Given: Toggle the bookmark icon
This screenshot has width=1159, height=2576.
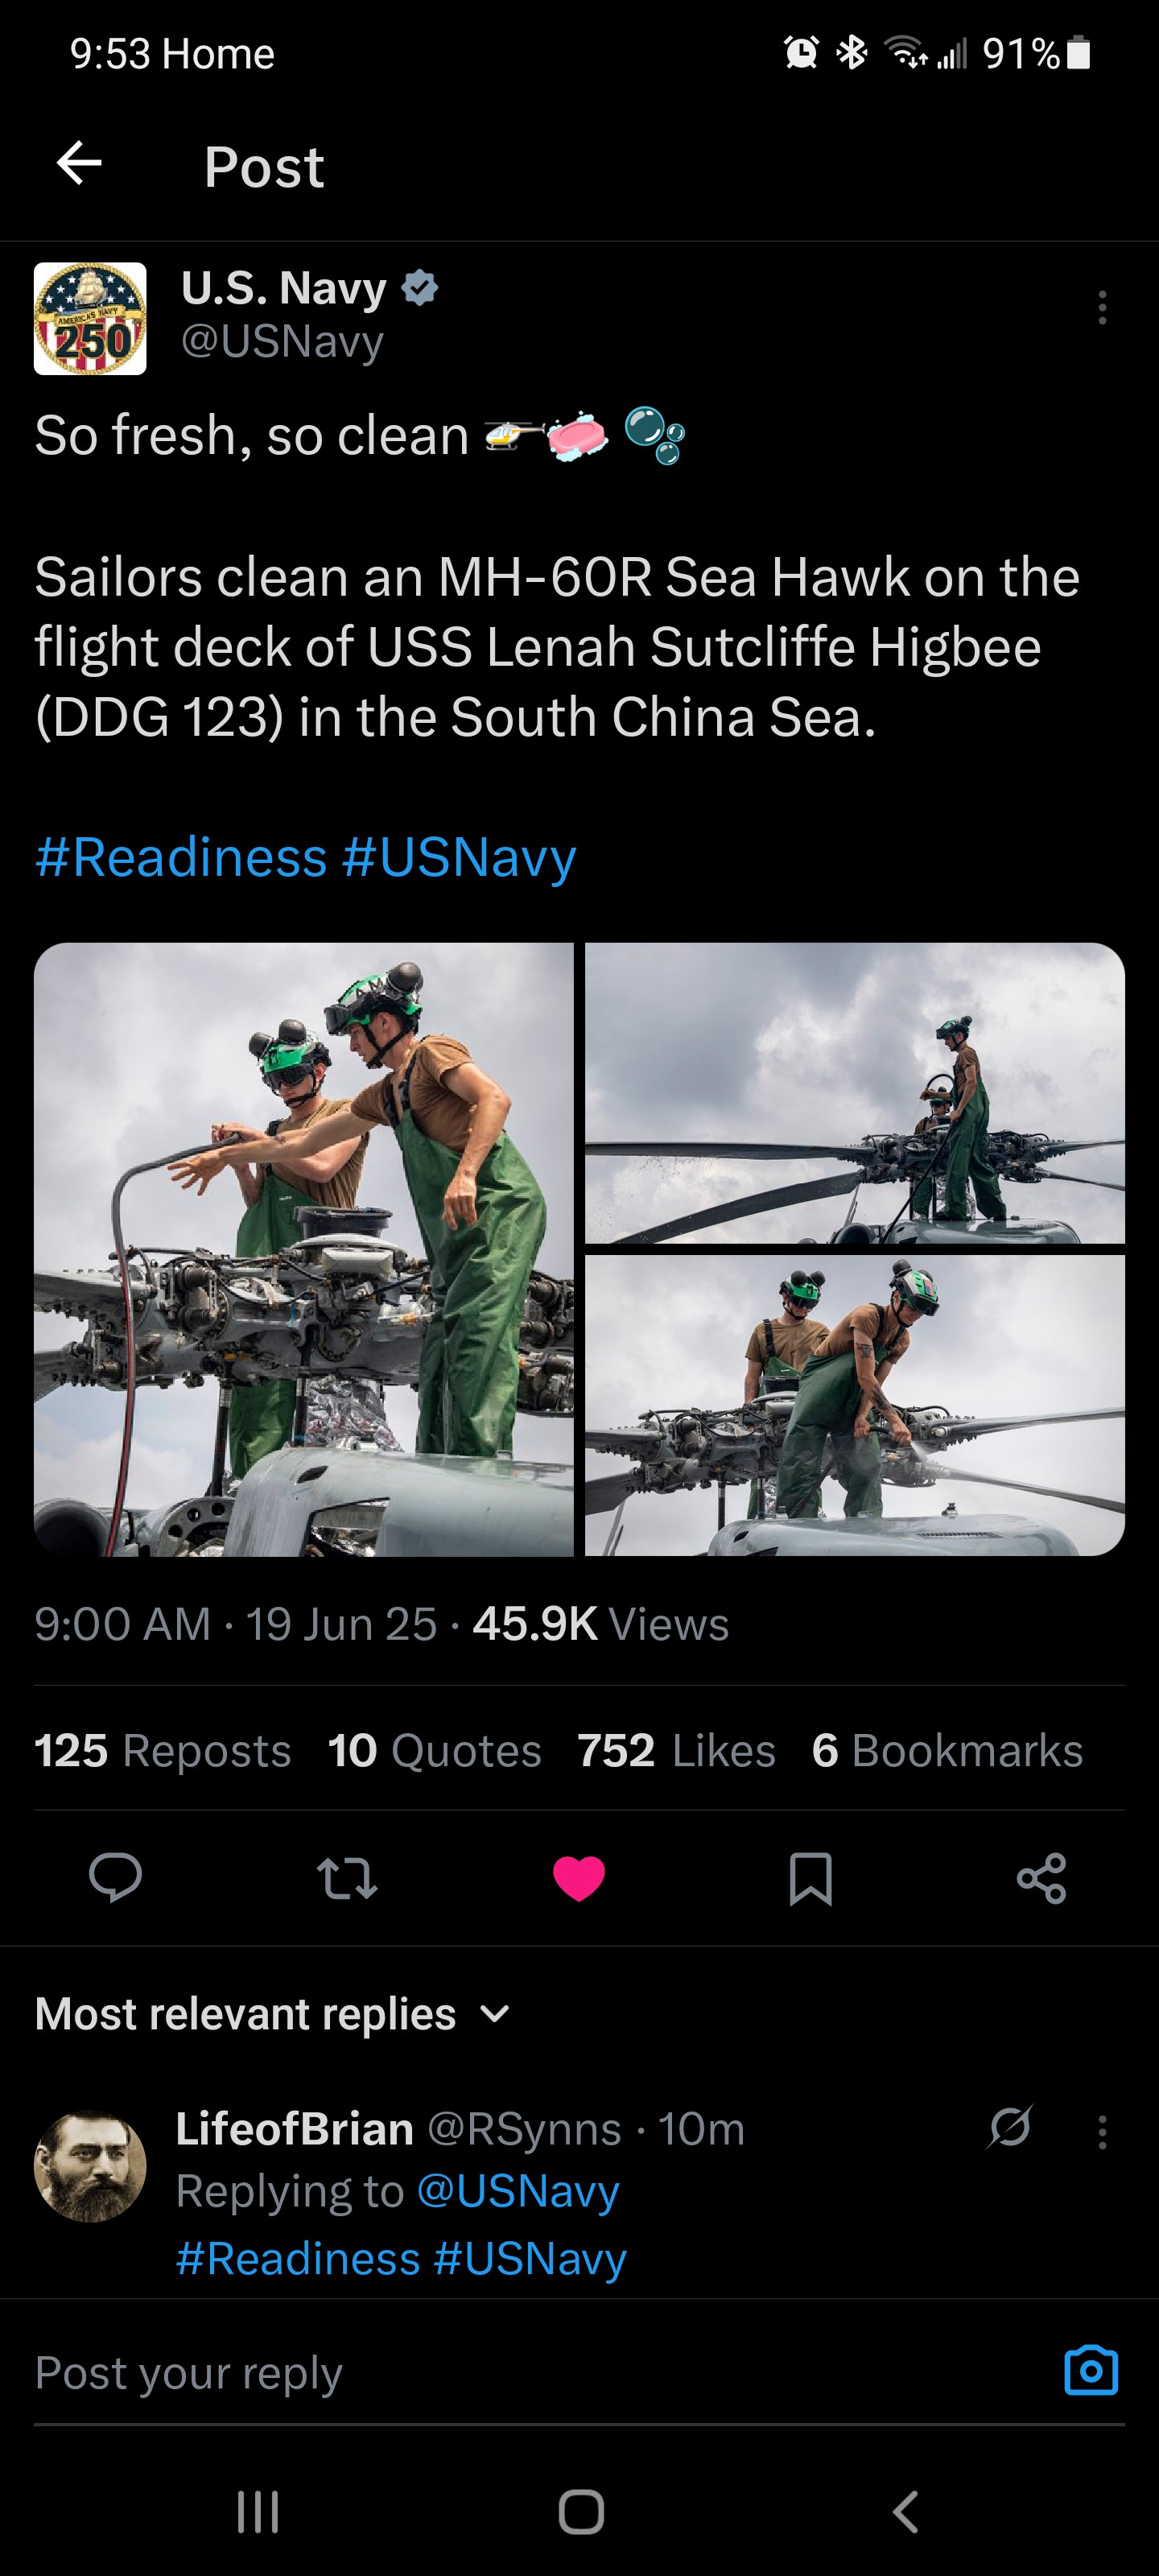Looking at the screenshot, I should point(810,1878).
